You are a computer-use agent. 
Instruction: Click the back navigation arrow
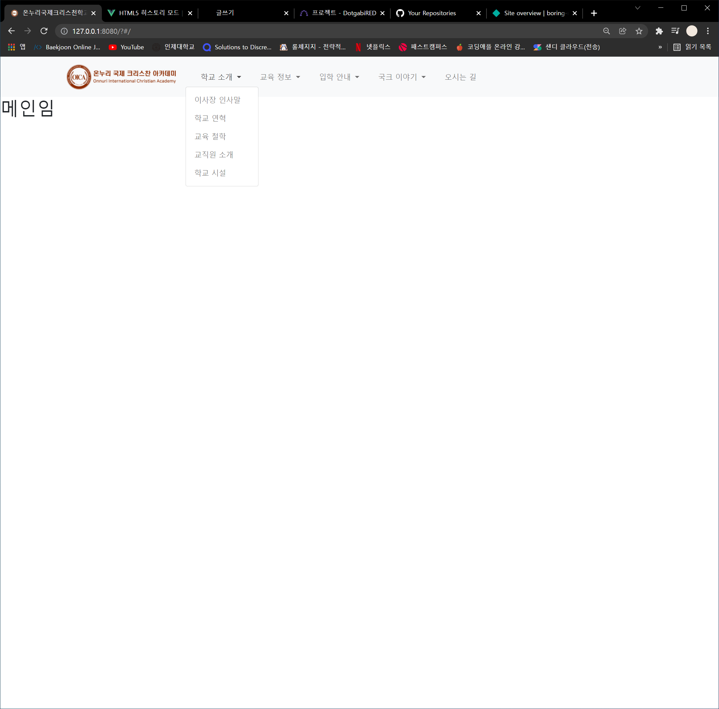click(11, 31)
